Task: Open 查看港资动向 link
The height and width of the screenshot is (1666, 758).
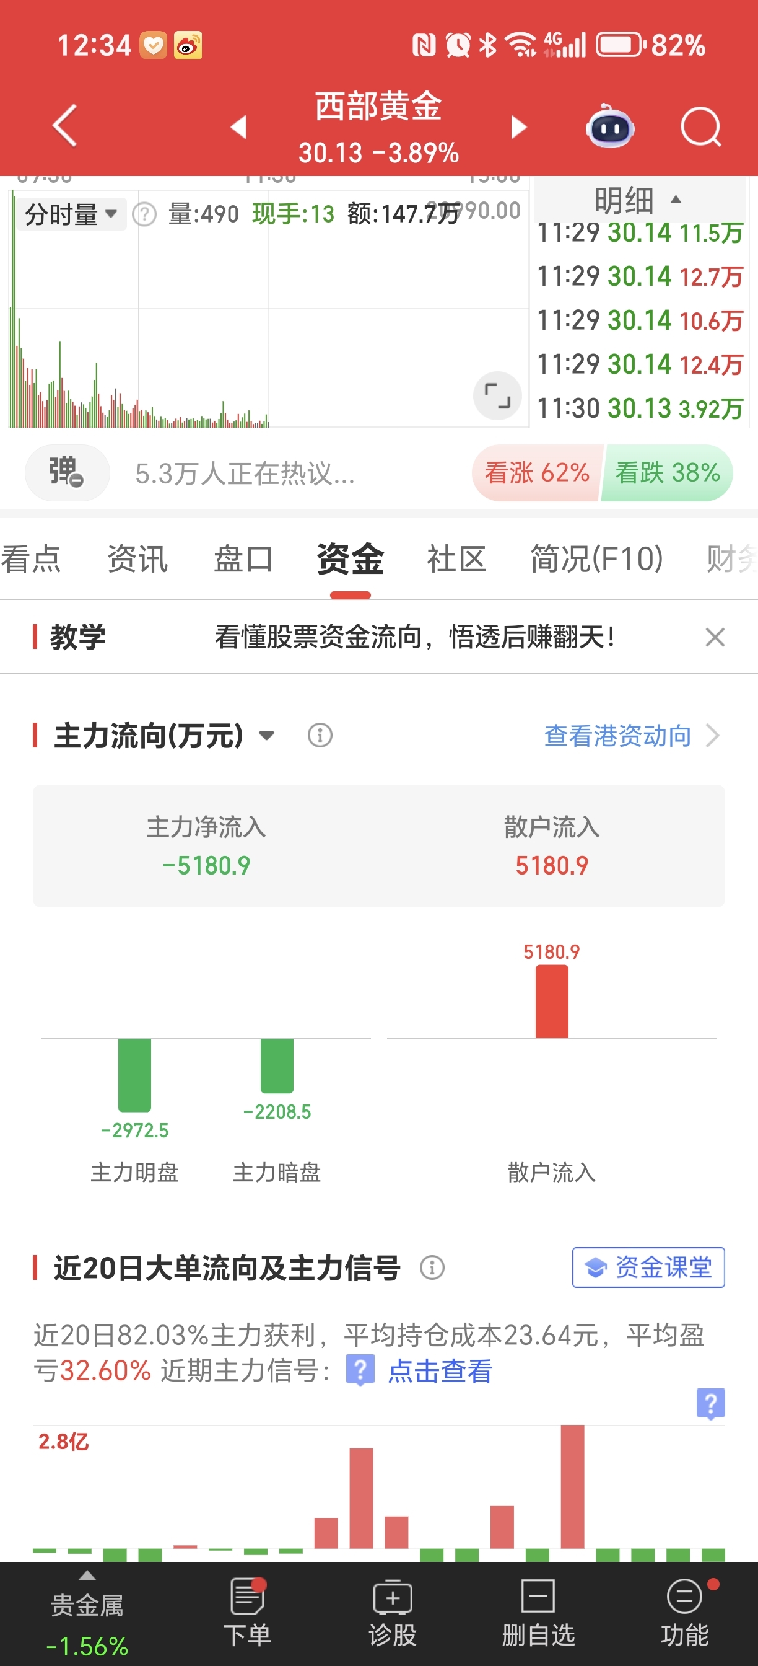Action: (x=632, y=736)
